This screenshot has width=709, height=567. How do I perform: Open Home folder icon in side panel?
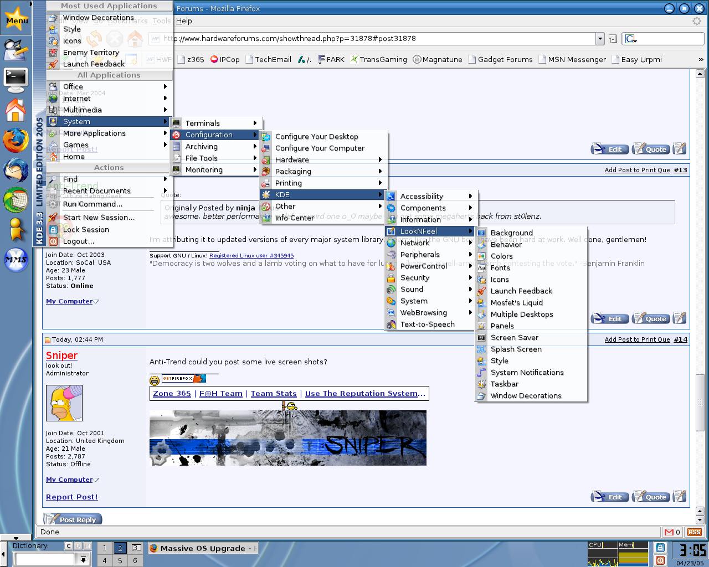[x=16, y=110]
